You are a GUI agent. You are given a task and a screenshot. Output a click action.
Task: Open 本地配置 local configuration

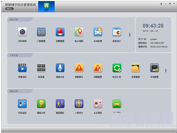(x=155, y=68)
